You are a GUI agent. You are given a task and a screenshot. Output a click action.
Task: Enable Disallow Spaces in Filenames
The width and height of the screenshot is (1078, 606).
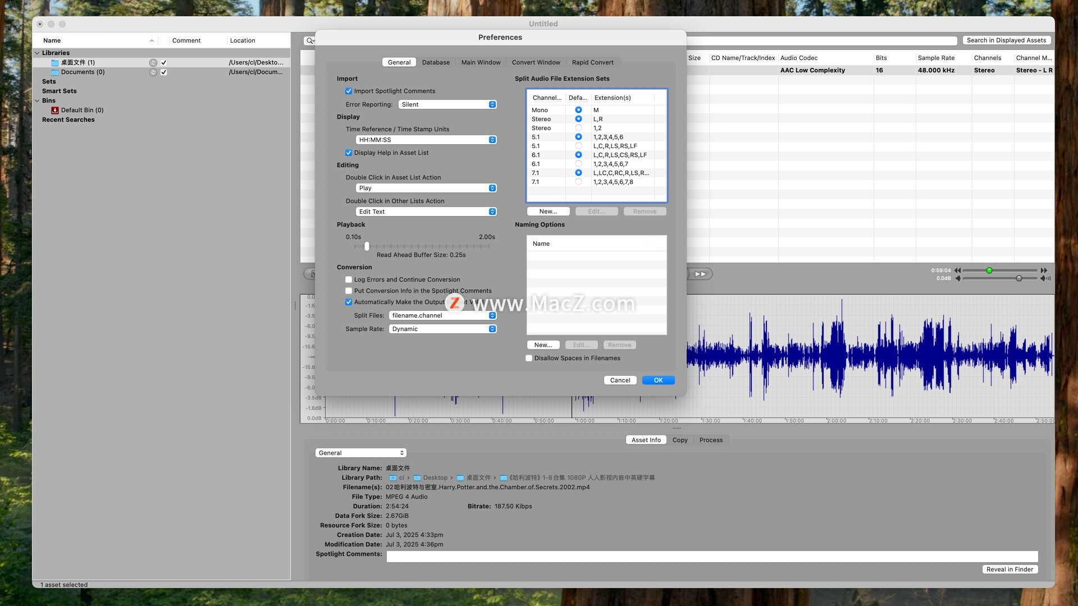point(529,359)
